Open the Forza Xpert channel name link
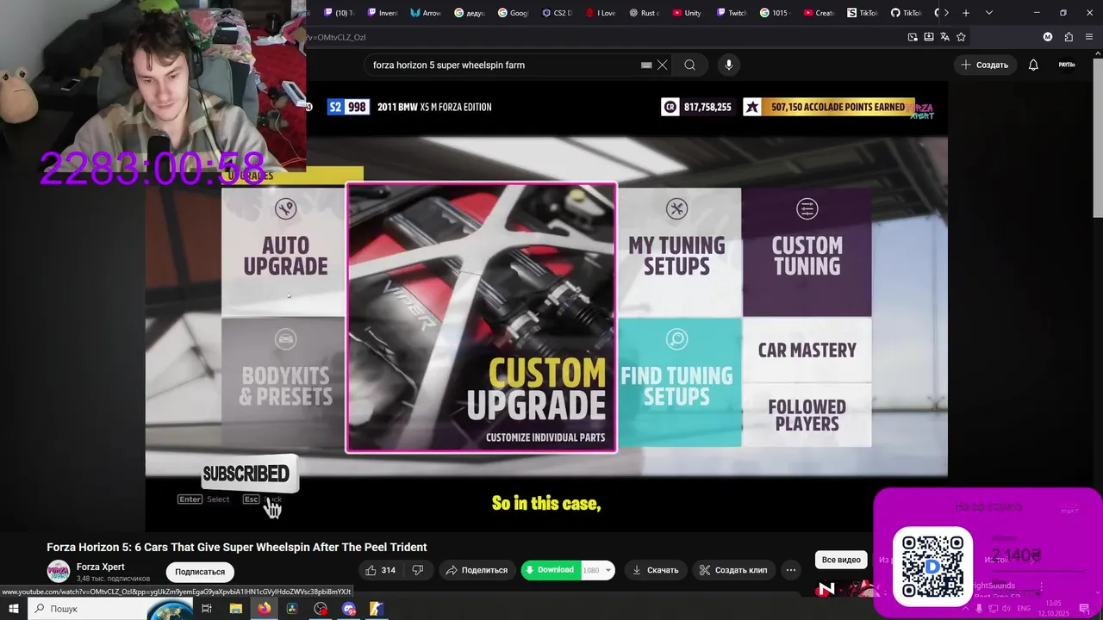Screen dimensions: 1103x620 pos(101,567)
